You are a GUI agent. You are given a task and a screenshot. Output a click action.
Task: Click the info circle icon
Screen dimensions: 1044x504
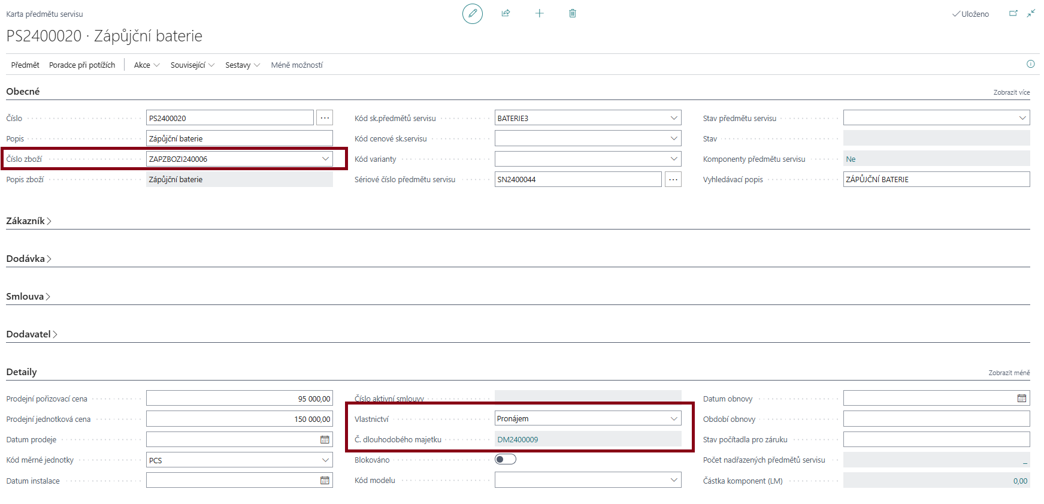point(1031,64)
